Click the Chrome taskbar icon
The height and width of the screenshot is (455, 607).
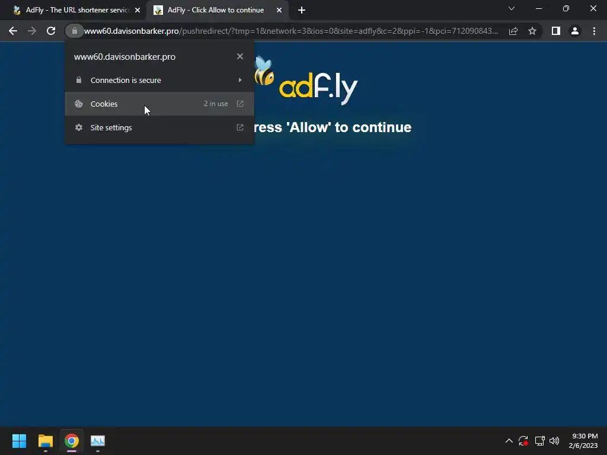(x=72, y=441)
